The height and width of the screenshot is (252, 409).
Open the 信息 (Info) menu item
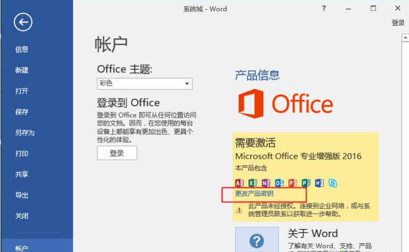pos(22,50)
